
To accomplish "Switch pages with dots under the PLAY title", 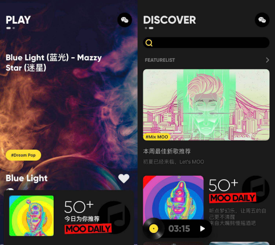I will click(11, 28).
